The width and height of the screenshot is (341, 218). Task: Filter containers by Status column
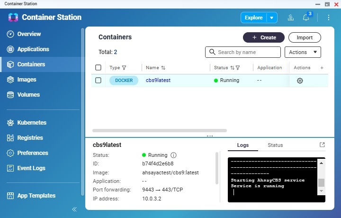[x=238, y=68]
